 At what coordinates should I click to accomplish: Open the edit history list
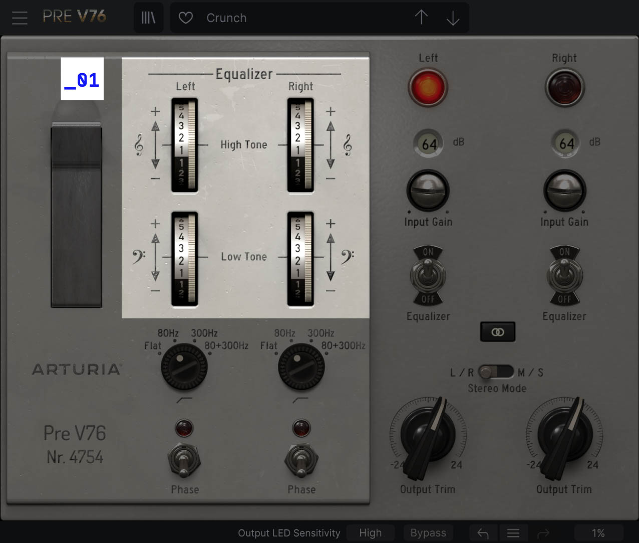pyautogui.click(x=513, y=533)
